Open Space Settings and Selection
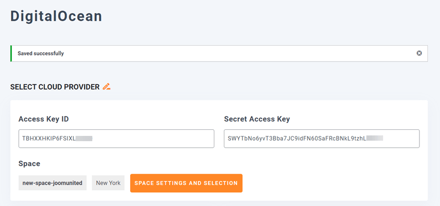 coord(186,183)
